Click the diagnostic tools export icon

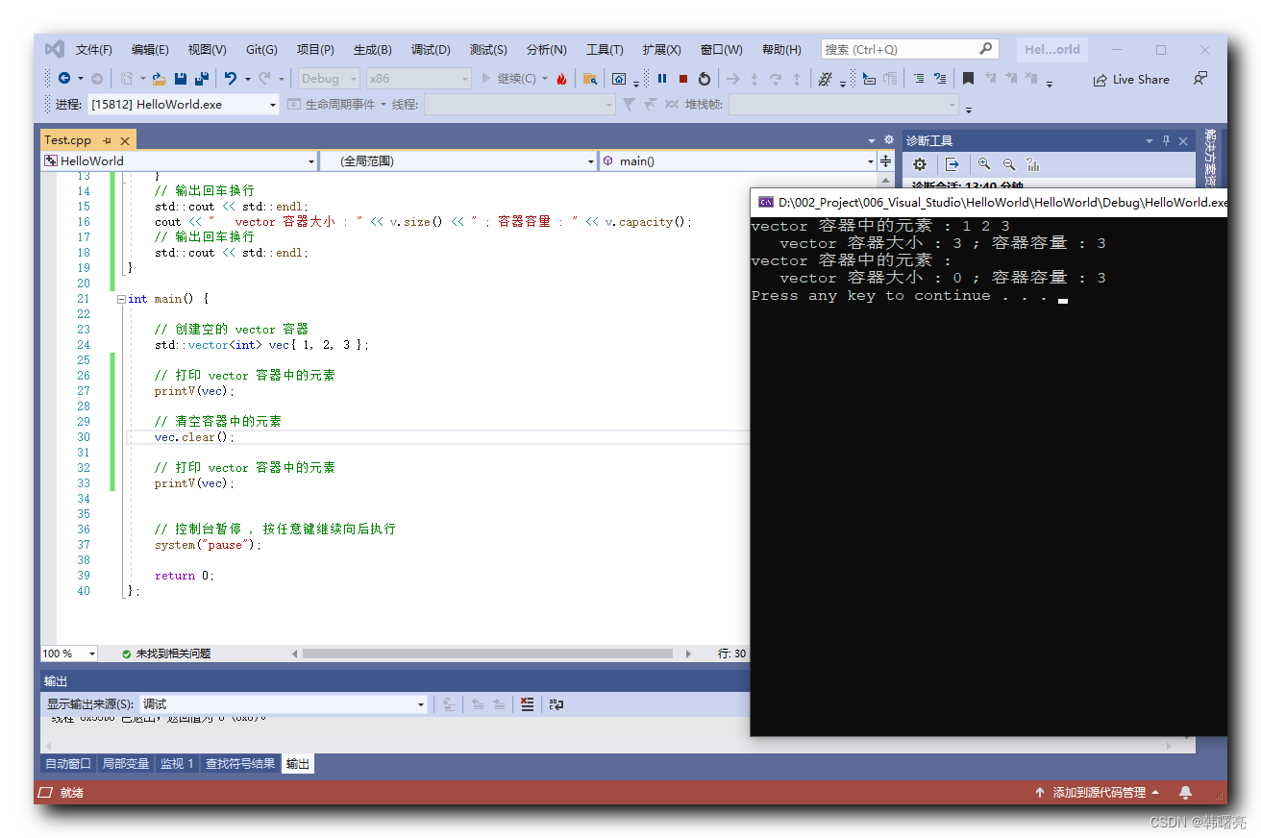click(x=952, y=164)
